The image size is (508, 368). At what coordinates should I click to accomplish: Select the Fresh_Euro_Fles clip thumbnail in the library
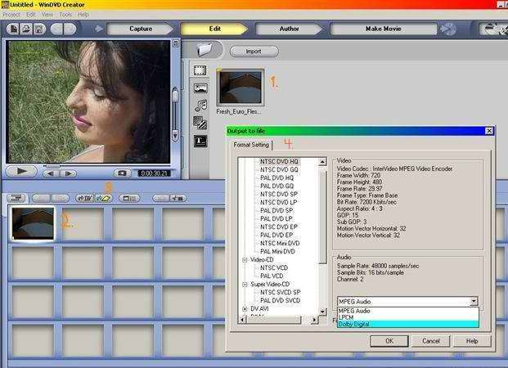point(241,88)
